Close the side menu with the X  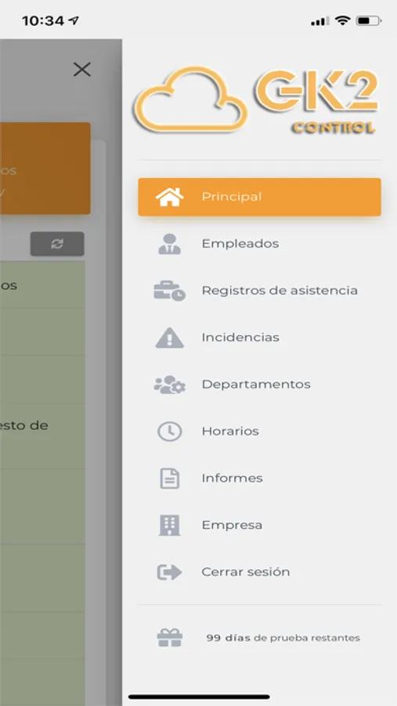82,69
